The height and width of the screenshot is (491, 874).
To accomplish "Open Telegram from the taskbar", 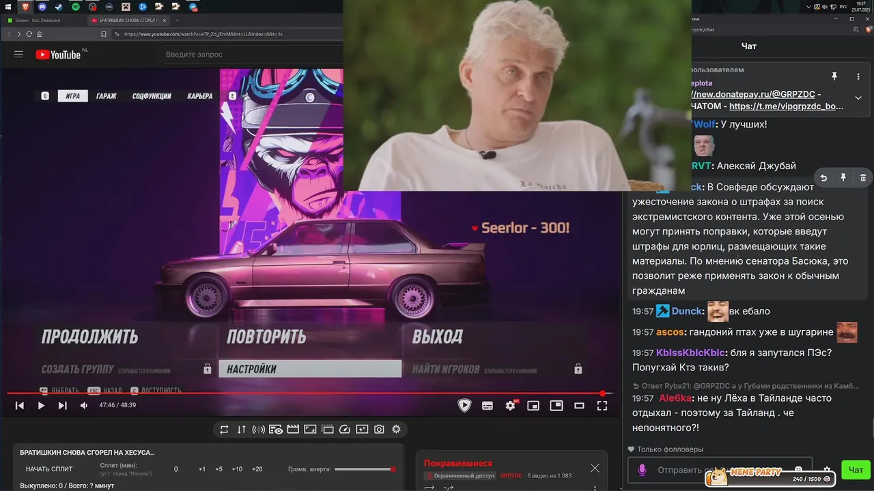I will pyautogui.click(x=193, y=6).
